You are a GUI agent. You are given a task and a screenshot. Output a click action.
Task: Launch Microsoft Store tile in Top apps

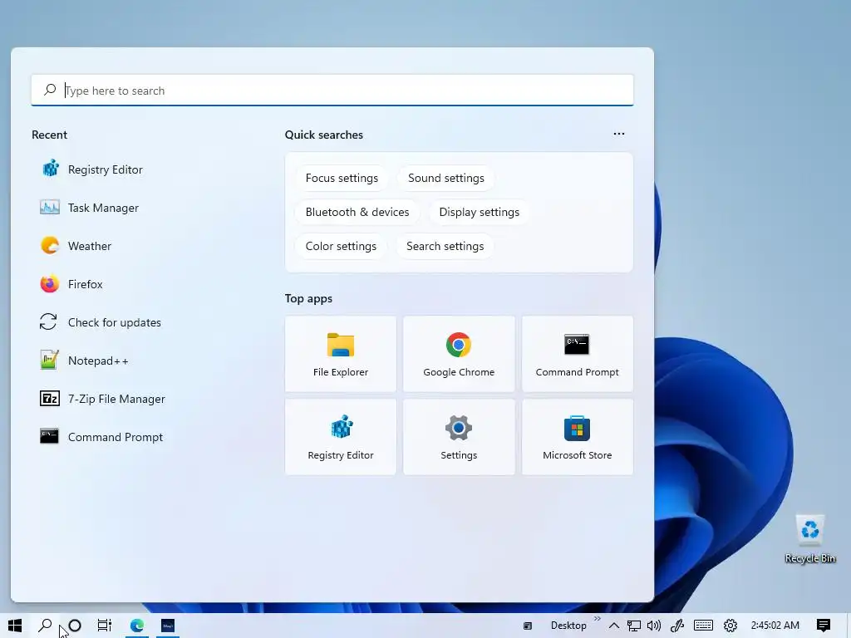point(577,437)
